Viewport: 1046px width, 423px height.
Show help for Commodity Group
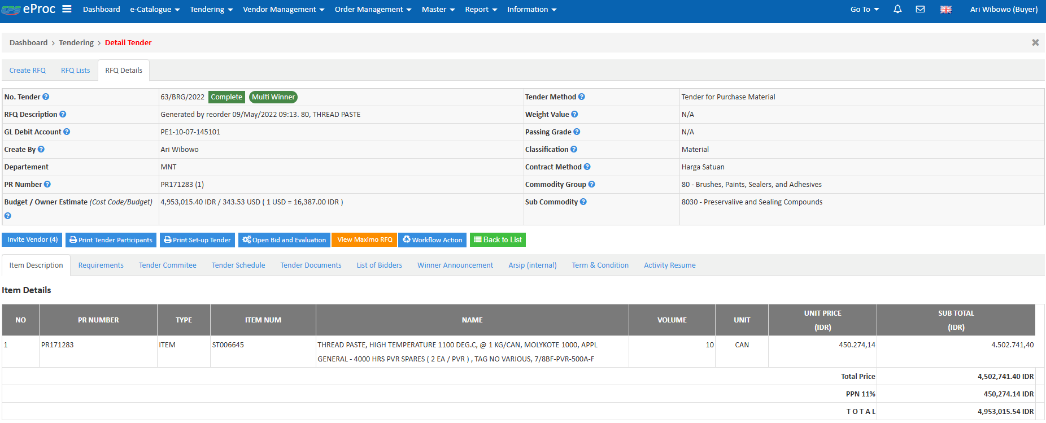click(x=592, y=185)
